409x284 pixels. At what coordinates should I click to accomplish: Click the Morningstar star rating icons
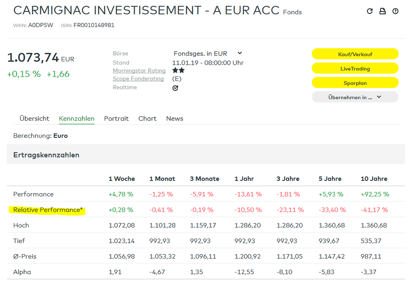coord(179,70)
